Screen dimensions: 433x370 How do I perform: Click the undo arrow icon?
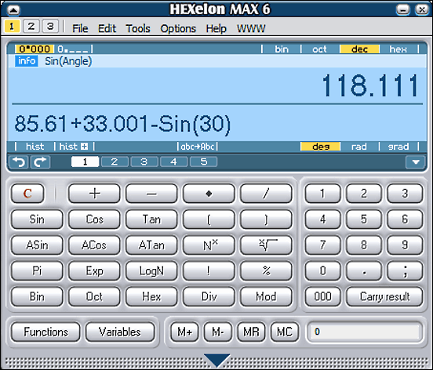(x=19, y=162)
